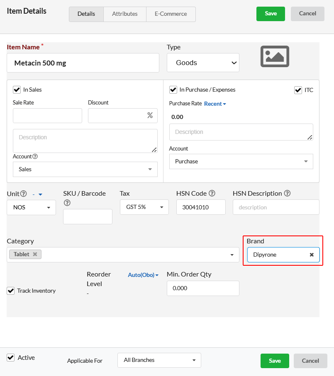
Task: Click the Discount input field
Action: point(123,116)
